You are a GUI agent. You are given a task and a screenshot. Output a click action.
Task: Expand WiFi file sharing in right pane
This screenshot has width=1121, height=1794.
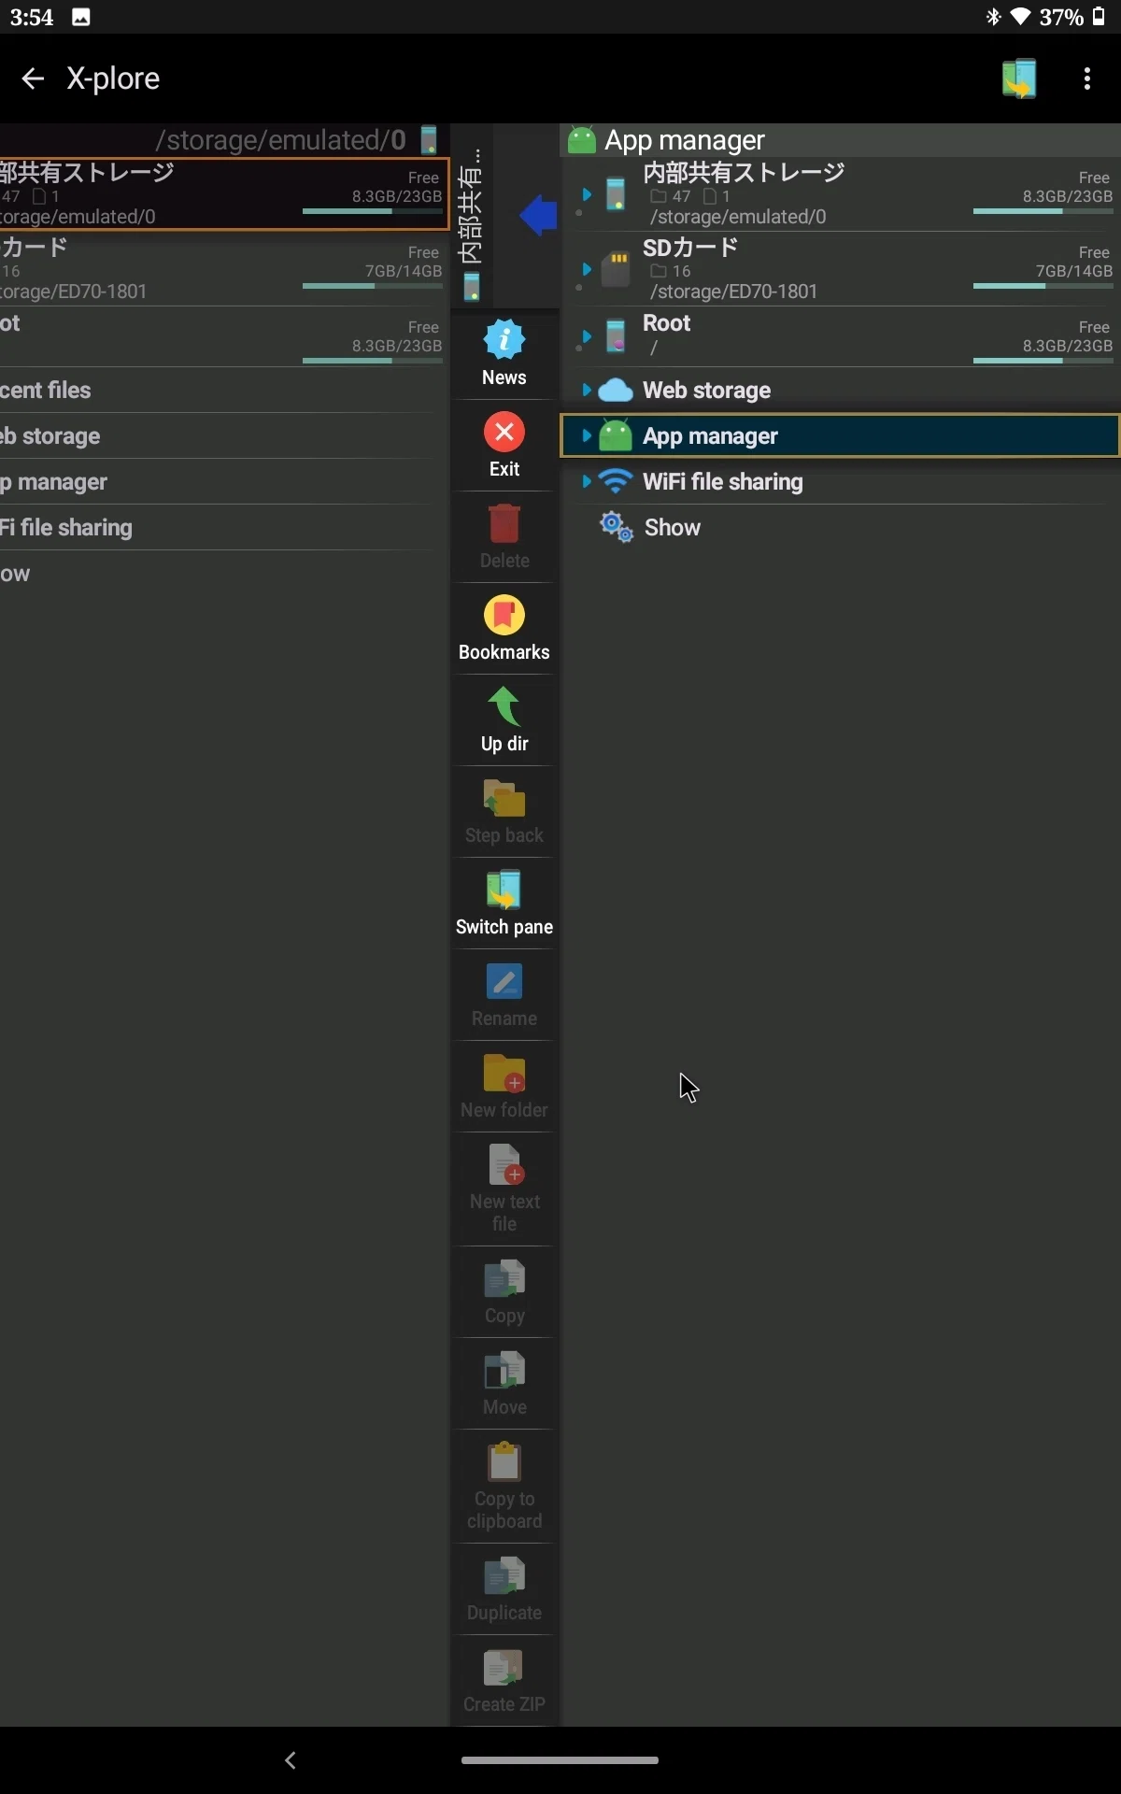tap(587, 481)
